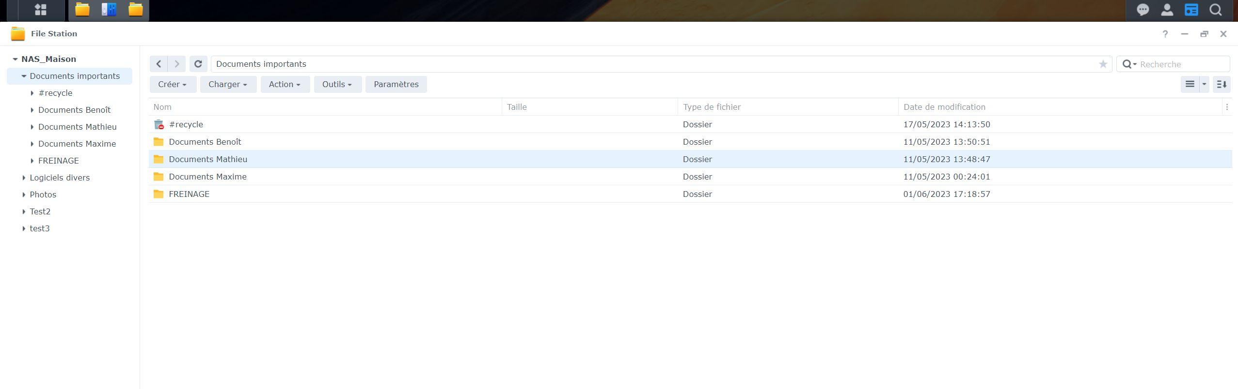Open the search options magnifier dropdown
The height and width of the screenshot is (389, 1238).
pyautogui.click(x=1129, y=64)
